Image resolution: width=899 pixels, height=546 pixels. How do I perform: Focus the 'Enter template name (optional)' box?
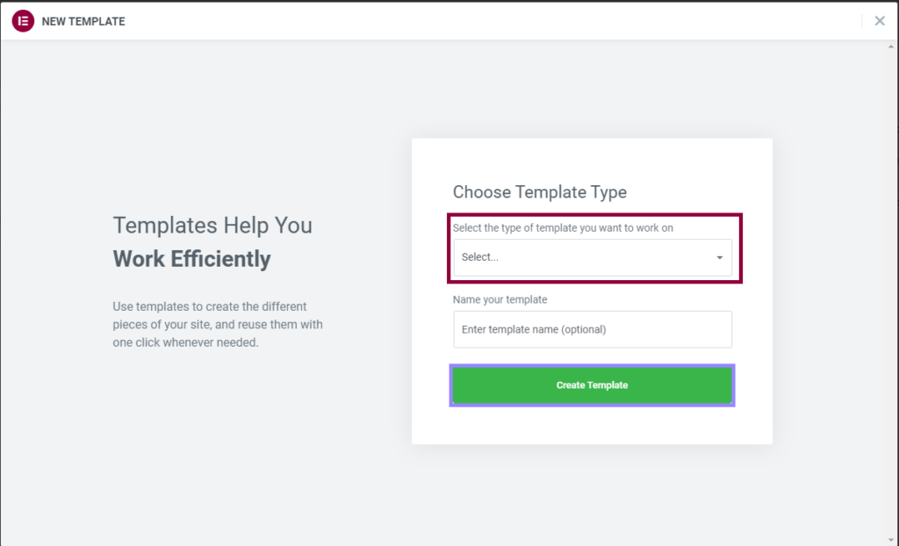click(592, 329)
